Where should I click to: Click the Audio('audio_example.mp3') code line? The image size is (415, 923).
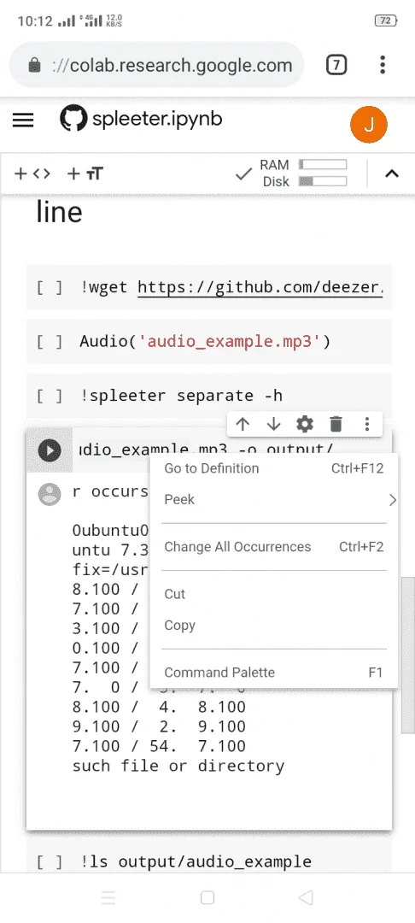click(205, 342)
